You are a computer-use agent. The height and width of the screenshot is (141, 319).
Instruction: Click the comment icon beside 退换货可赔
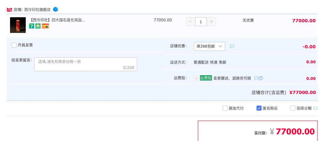click(x=256, y=78)
